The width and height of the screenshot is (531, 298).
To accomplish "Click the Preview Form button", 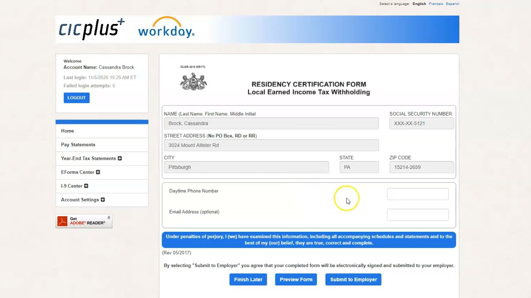I will tap(296, 279).
